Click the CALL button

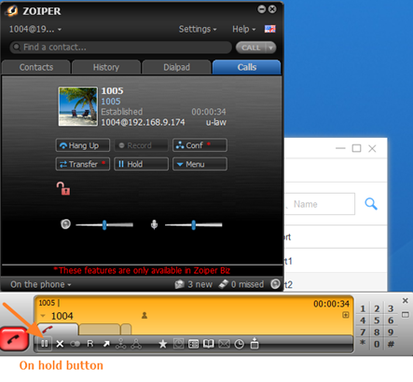(251, 48)
